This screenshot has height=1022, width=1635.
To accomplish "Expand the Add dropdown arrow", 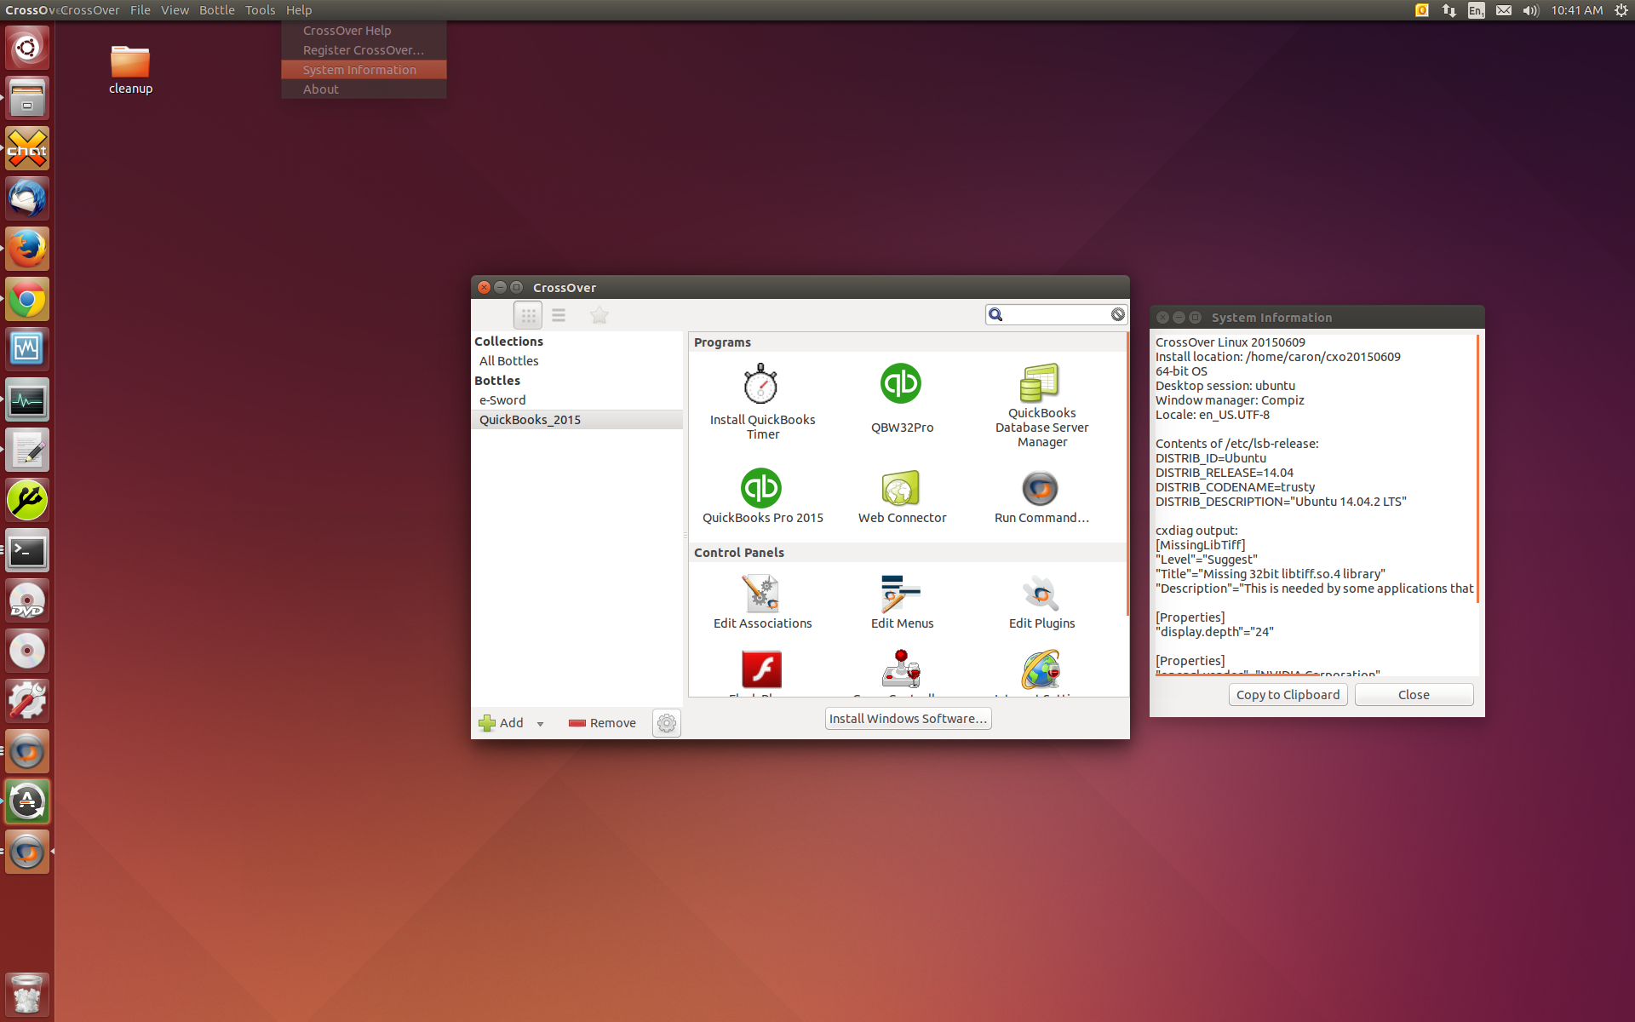I will click(x=540, y=721).
